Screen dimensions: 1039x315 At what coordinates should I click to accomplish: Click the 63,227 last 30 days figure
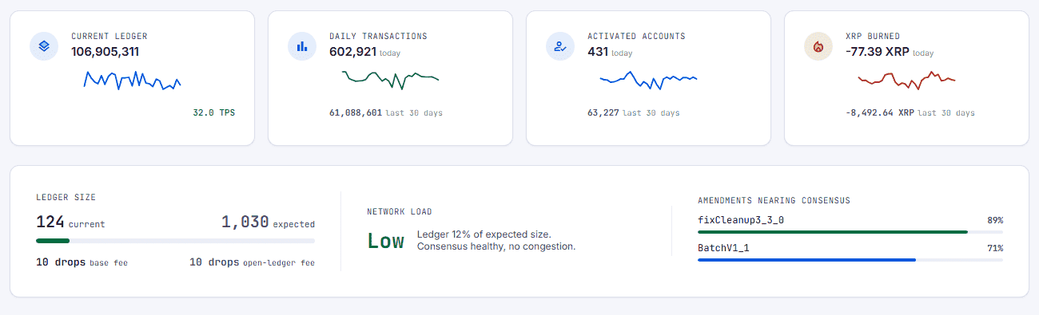(x=603, y=112)
